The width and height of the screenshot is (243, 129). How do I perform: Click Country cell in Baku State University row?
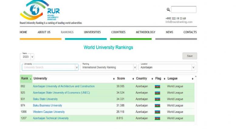click(142, 99)
